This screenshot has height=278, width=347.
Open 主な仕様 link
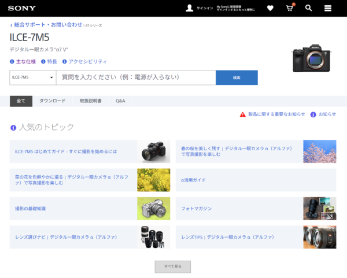(26, 61)
